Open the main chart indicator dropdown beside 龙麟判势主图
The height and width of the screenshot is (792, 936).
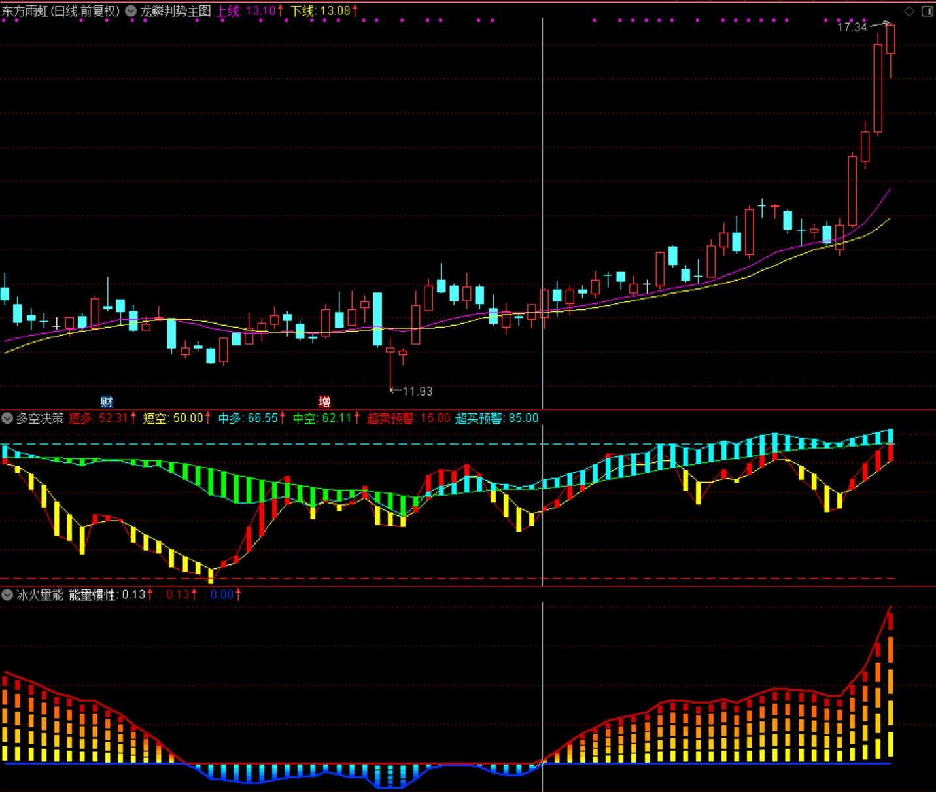point(131,11)
